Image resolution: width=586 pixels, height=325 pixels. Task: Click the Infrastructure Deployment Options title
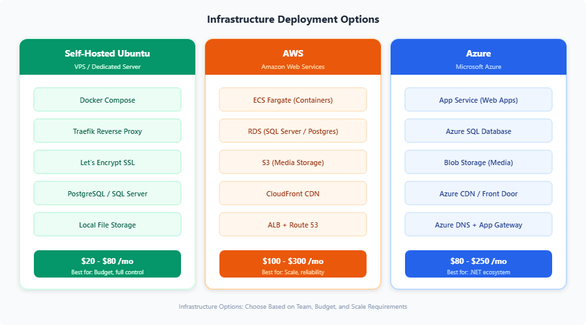(x=293, y=19)
